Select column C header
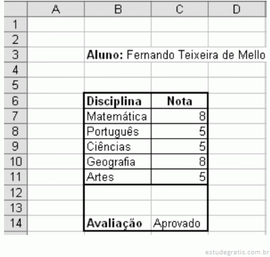This screenshot has height=257, width=270. click(x=180, y=9)
